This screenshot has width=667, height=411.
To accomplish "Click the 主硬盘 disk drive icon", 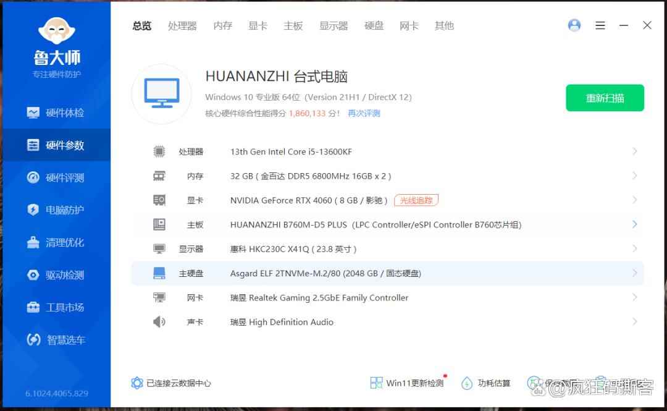I will [159, 273].
